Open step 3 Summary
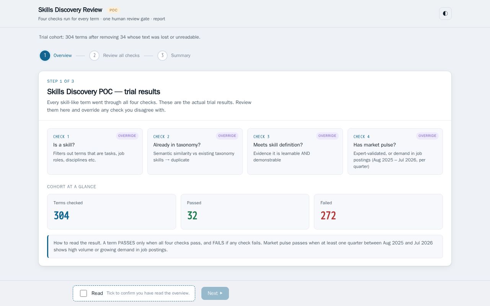 [x=174, y=55]
